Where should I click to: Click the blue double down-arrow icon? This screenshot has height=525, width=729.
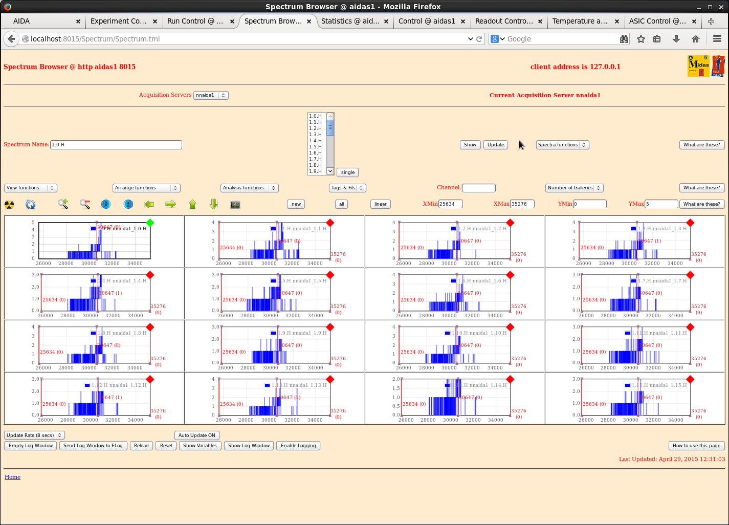point(106,204)
